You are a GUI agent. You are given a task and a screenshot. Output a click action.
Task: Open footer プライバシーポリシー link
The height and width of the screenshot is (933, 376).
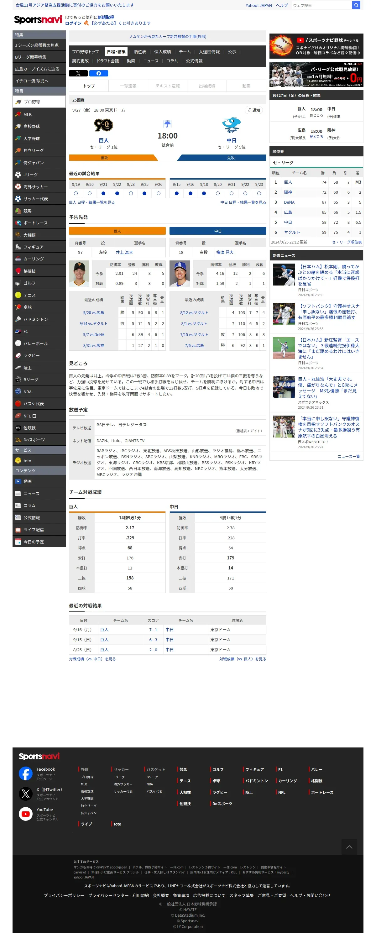click(x=64, y=895)
